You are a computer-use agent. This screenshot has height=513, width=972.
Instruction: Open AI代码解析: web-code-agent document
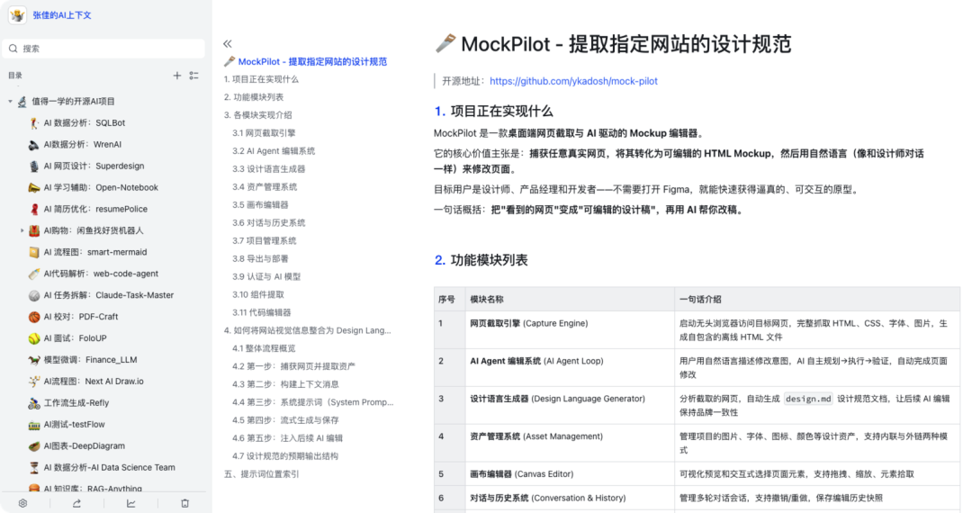point(101,274)
